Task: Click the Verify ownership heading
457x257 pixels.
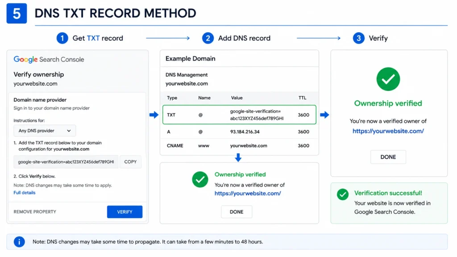Action: (x=39, y=75)
